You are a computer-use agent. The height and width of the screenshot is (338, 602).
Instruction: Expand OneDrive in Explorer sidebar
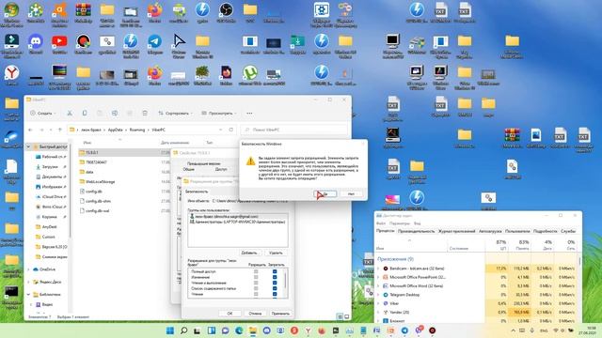pyautogui.click(x=28, y=269)
